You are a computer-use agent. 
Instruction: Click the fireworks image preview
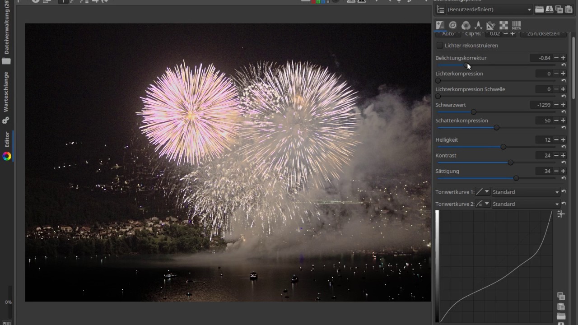coord(228,162)
